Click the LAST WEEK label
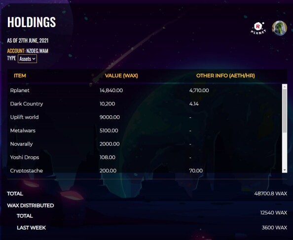Viewport: 293px width, 240px height. pyautogui.click(x=31, y=228)
